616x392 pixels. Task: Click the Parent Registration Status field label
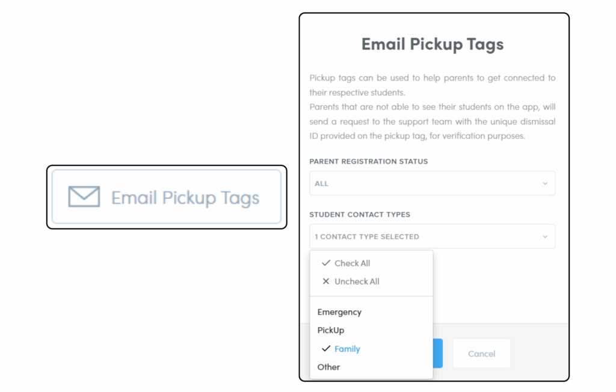(369, 162)
